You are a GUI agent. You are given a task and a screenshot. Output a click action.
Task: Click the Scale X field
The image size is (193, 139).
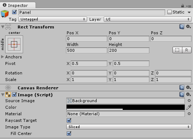(89, 80)
